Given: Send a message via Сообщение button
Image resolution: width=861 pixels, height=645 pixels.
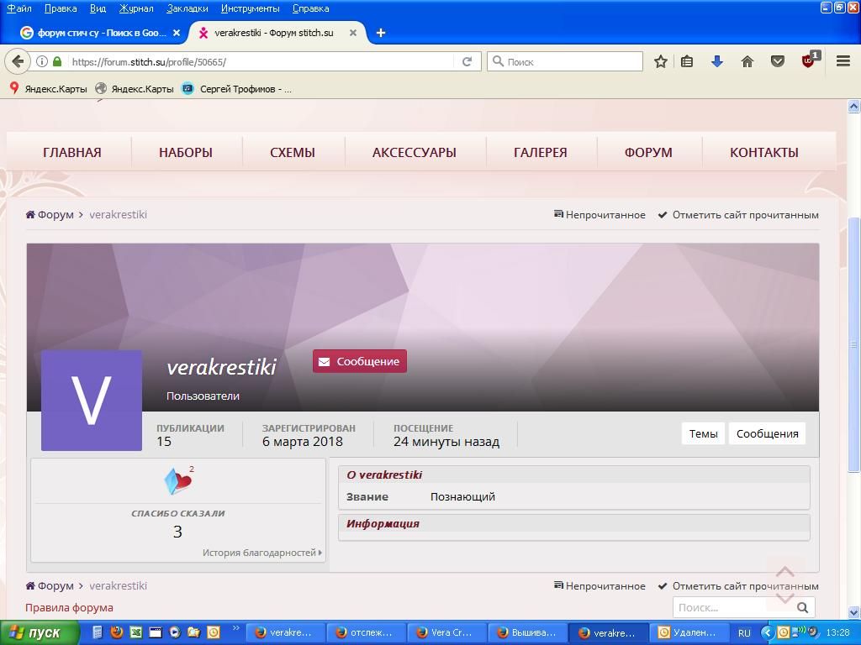Looking at the screenshot, I should tap(359, 361).
